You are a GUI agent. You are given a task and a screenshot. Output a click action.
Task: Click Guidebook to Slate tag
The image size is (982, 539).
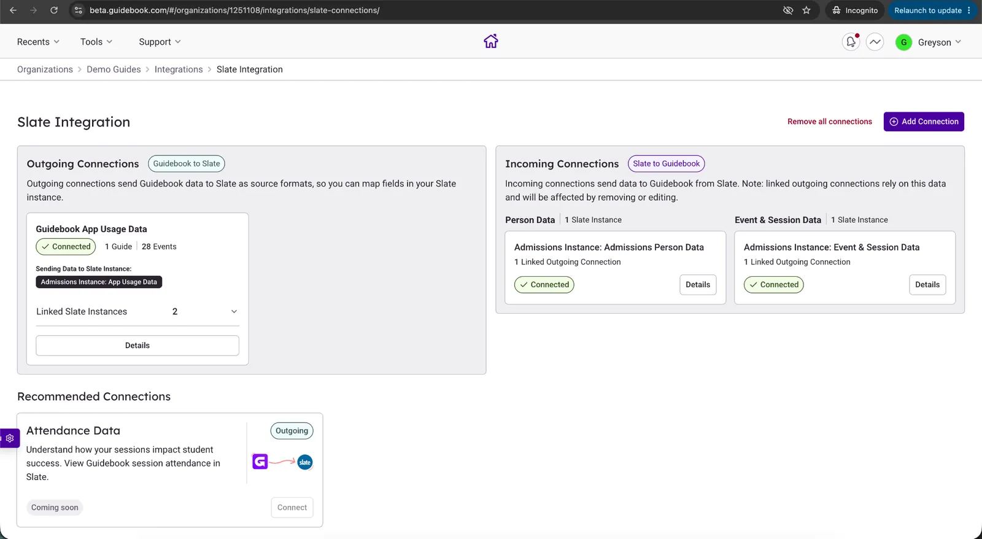tap(187, 164)
